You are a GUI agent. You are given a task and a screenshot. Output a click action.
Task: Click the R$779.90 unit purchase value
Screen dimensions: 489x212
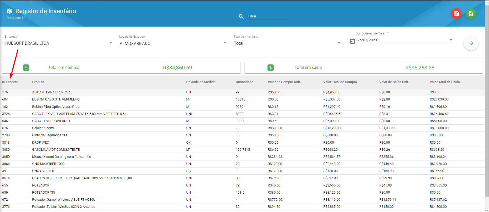click(275, 200)
